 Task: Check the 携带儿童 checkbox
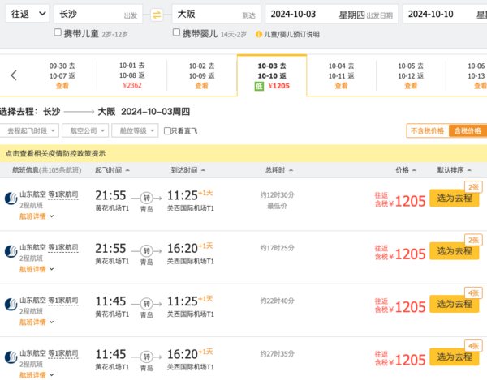pyautogui.click(x=58, y=32)
